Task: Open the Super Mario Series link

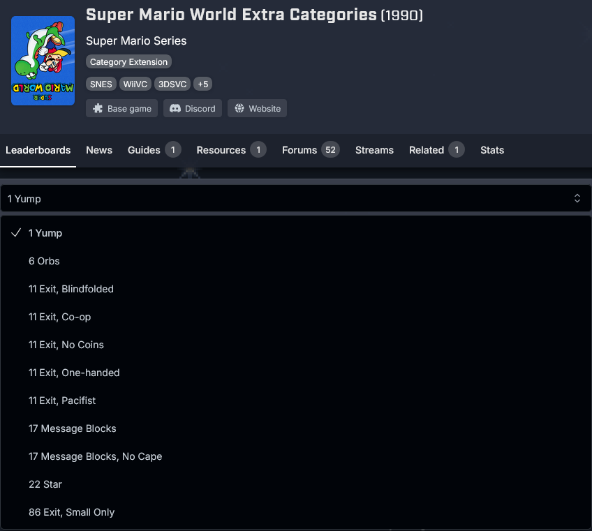Action: click(x=136, y=40)
